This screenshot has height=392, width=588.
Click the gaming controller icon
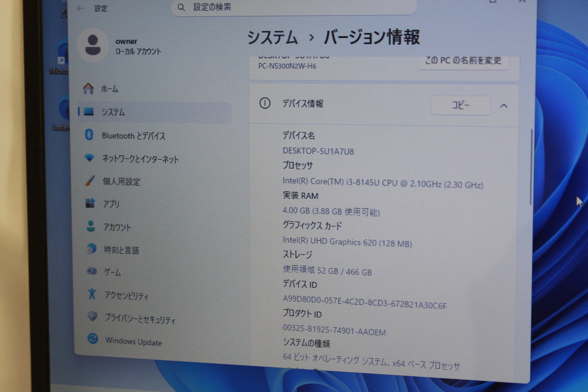pos(92,271)
